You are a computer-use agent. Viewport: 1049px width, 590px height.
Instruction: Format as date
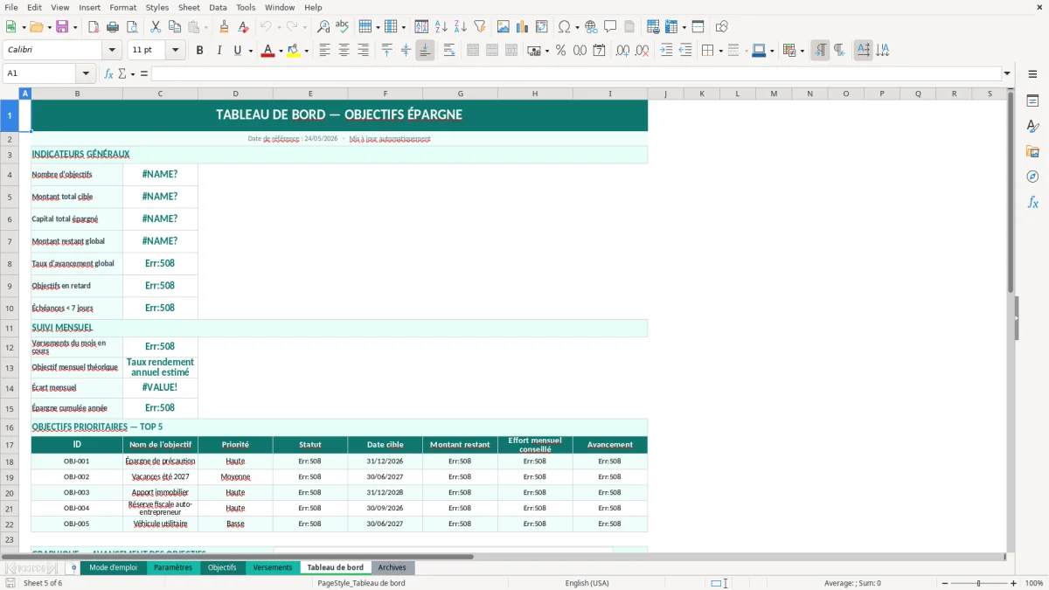[x=600, y=51]
